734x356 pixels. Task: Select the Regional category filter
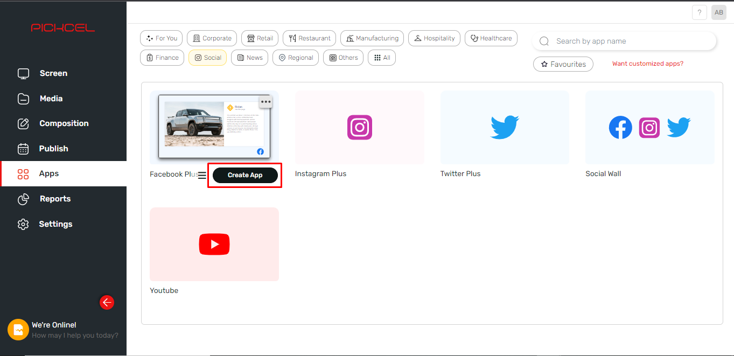point(296,58)
